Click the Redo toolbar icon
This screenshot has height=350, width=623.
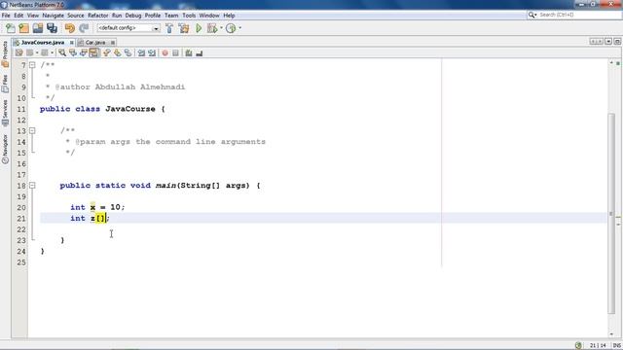[x=84, y=28]
